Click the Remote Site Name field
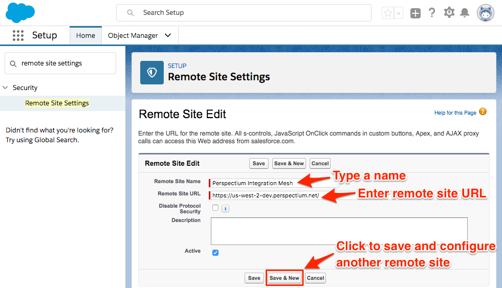 (275, 183)
